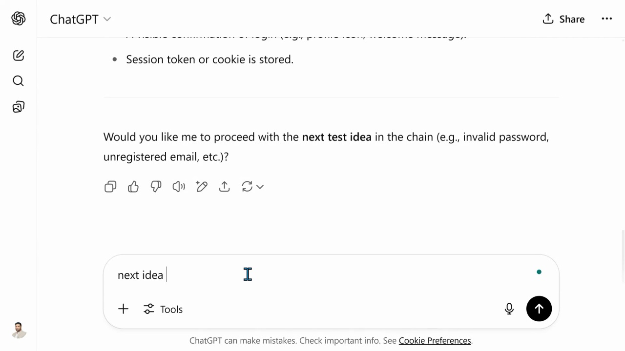Open search chats magnifier icon
The image size is (625, 351).
[x=19, y=81]
